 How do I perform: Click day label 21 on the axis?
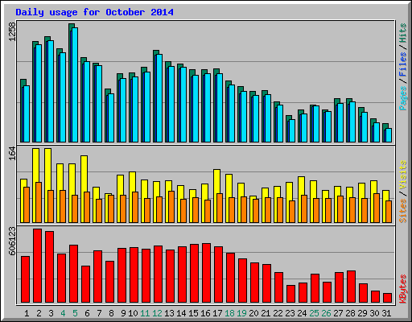pyautogui.click(x=266, y=313)
